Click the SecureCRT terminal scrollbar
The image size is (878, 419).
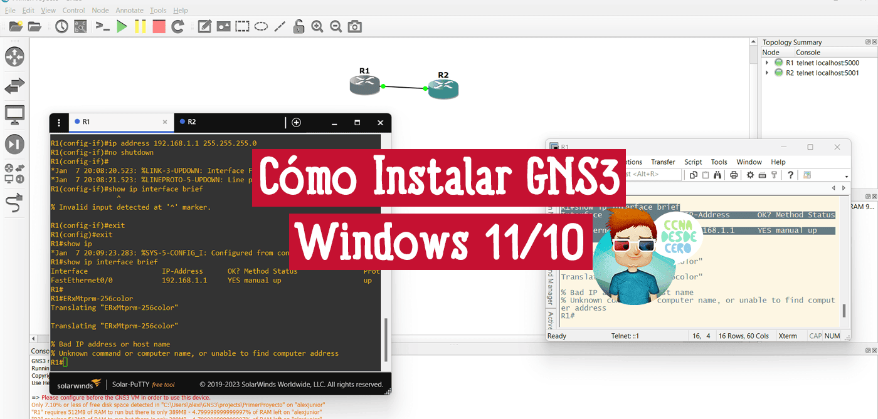(x=844, y=311)
